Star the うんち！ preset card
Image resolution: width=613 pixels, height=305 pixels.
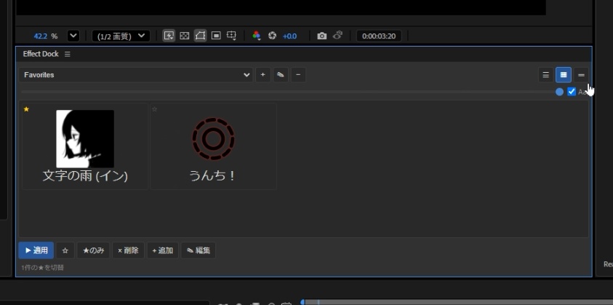[154, 109]
